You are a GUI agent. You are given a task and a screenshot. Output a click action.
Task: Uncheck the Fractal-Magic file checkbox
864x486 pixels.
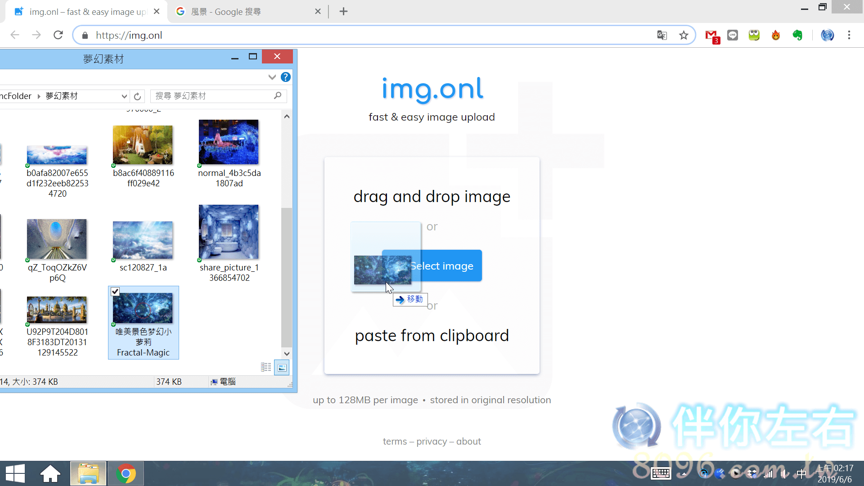click(x=115, y=292)
